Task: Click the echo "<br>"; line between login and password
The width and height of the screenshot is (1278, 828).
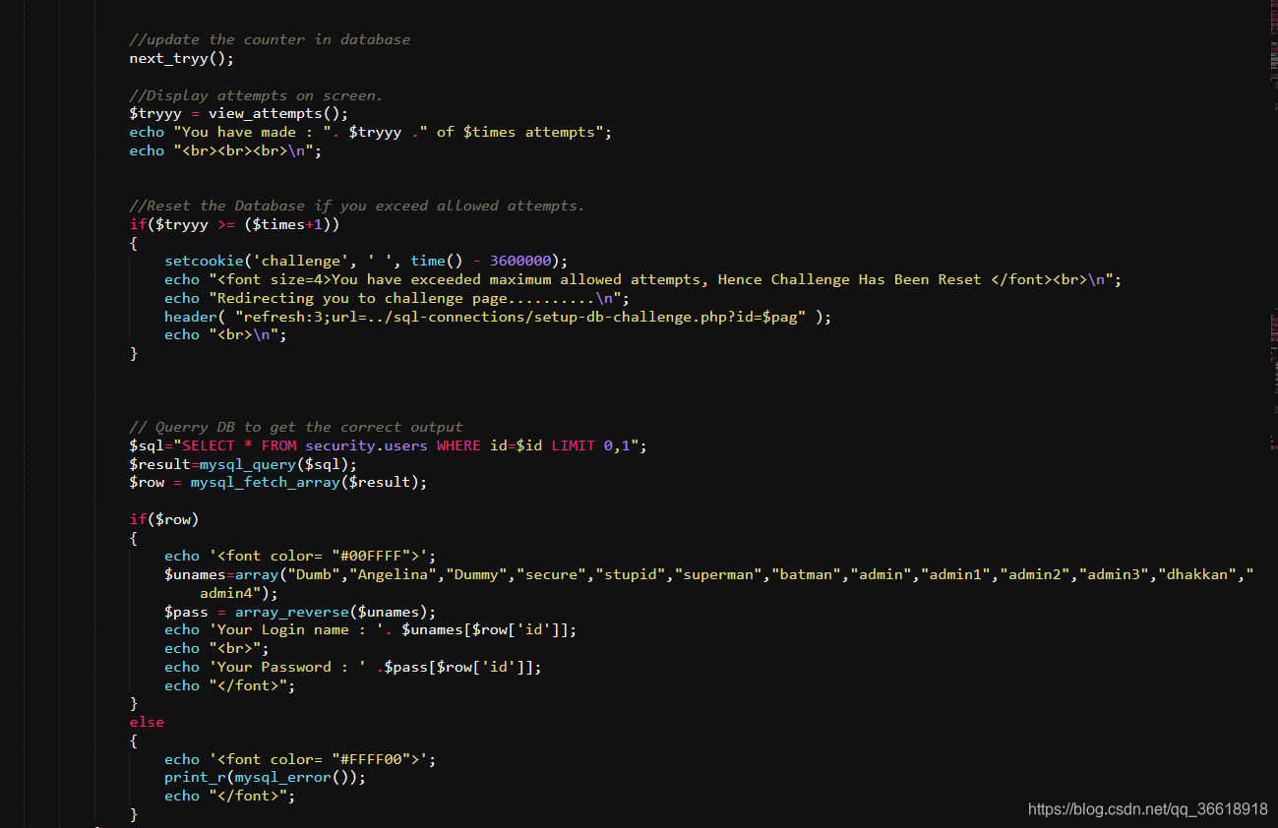Action: click(x=216, y=648)
